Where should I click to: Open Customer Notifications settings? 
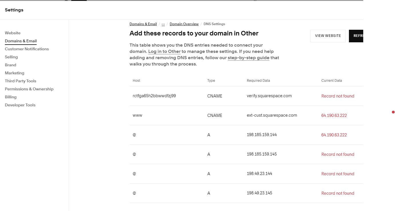(x=27, y=49)
